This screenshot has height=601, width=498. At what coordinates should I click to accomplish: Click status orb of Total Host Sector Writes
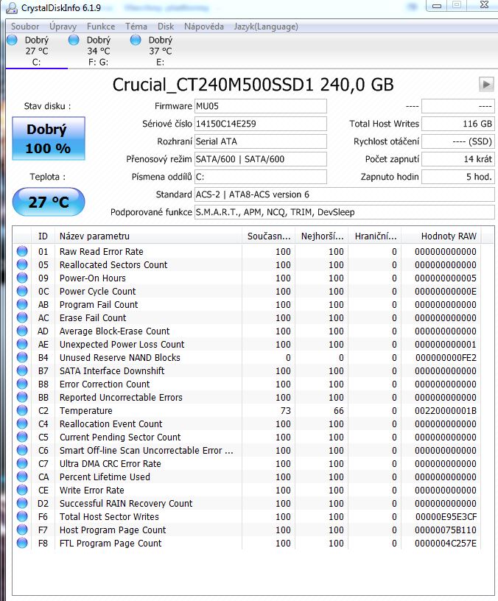pos(22,517)
